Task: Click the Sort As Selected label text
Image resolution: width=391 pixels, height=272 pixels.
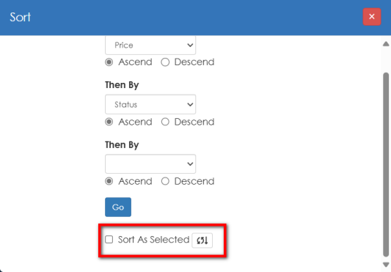Action: tap(153, 240)
